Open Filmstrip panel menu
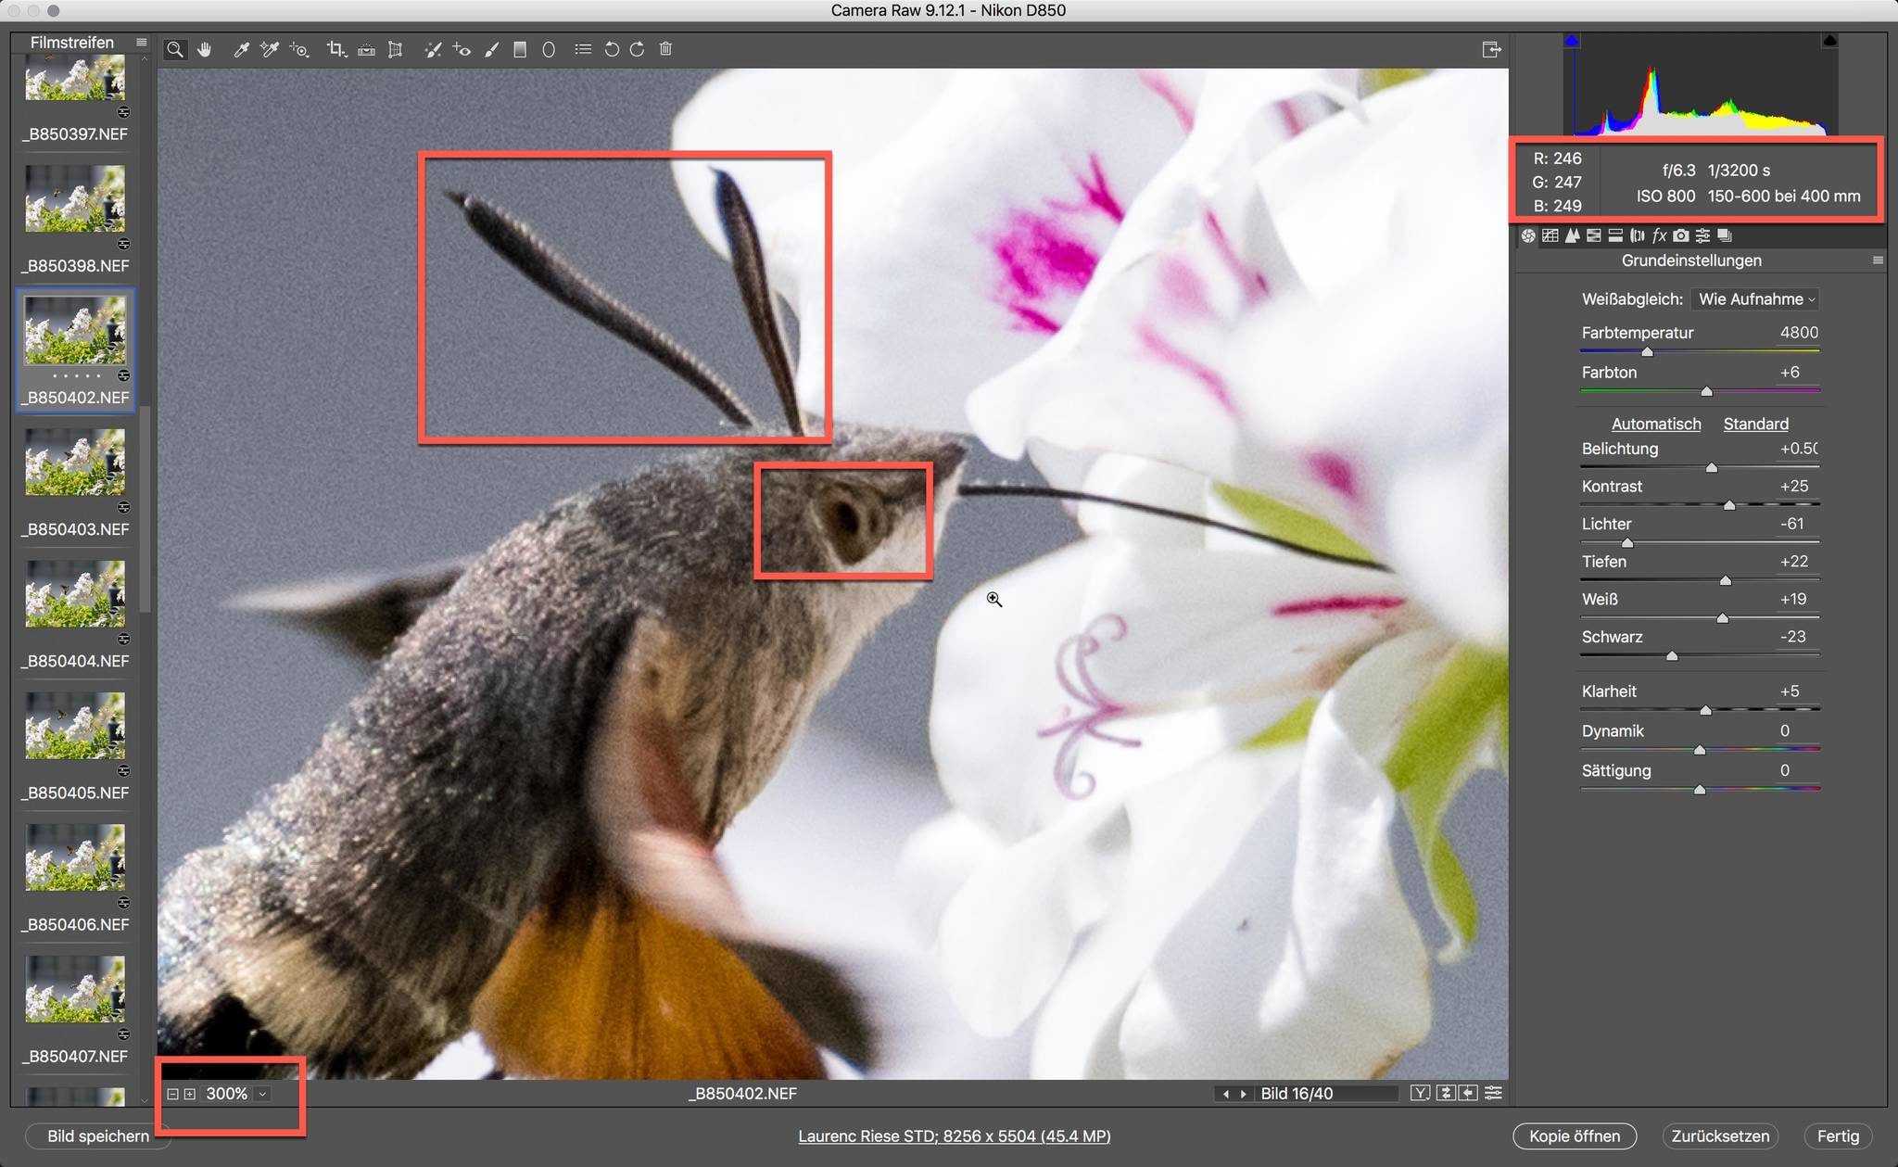Screen dimensions: 1898x1167 pyautogui.click(x=141, y=42)
